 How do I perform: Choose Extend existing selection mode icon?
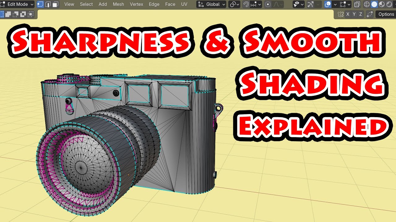(x=8, y=14)
